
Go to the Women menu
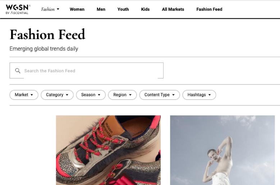(77, 9)
